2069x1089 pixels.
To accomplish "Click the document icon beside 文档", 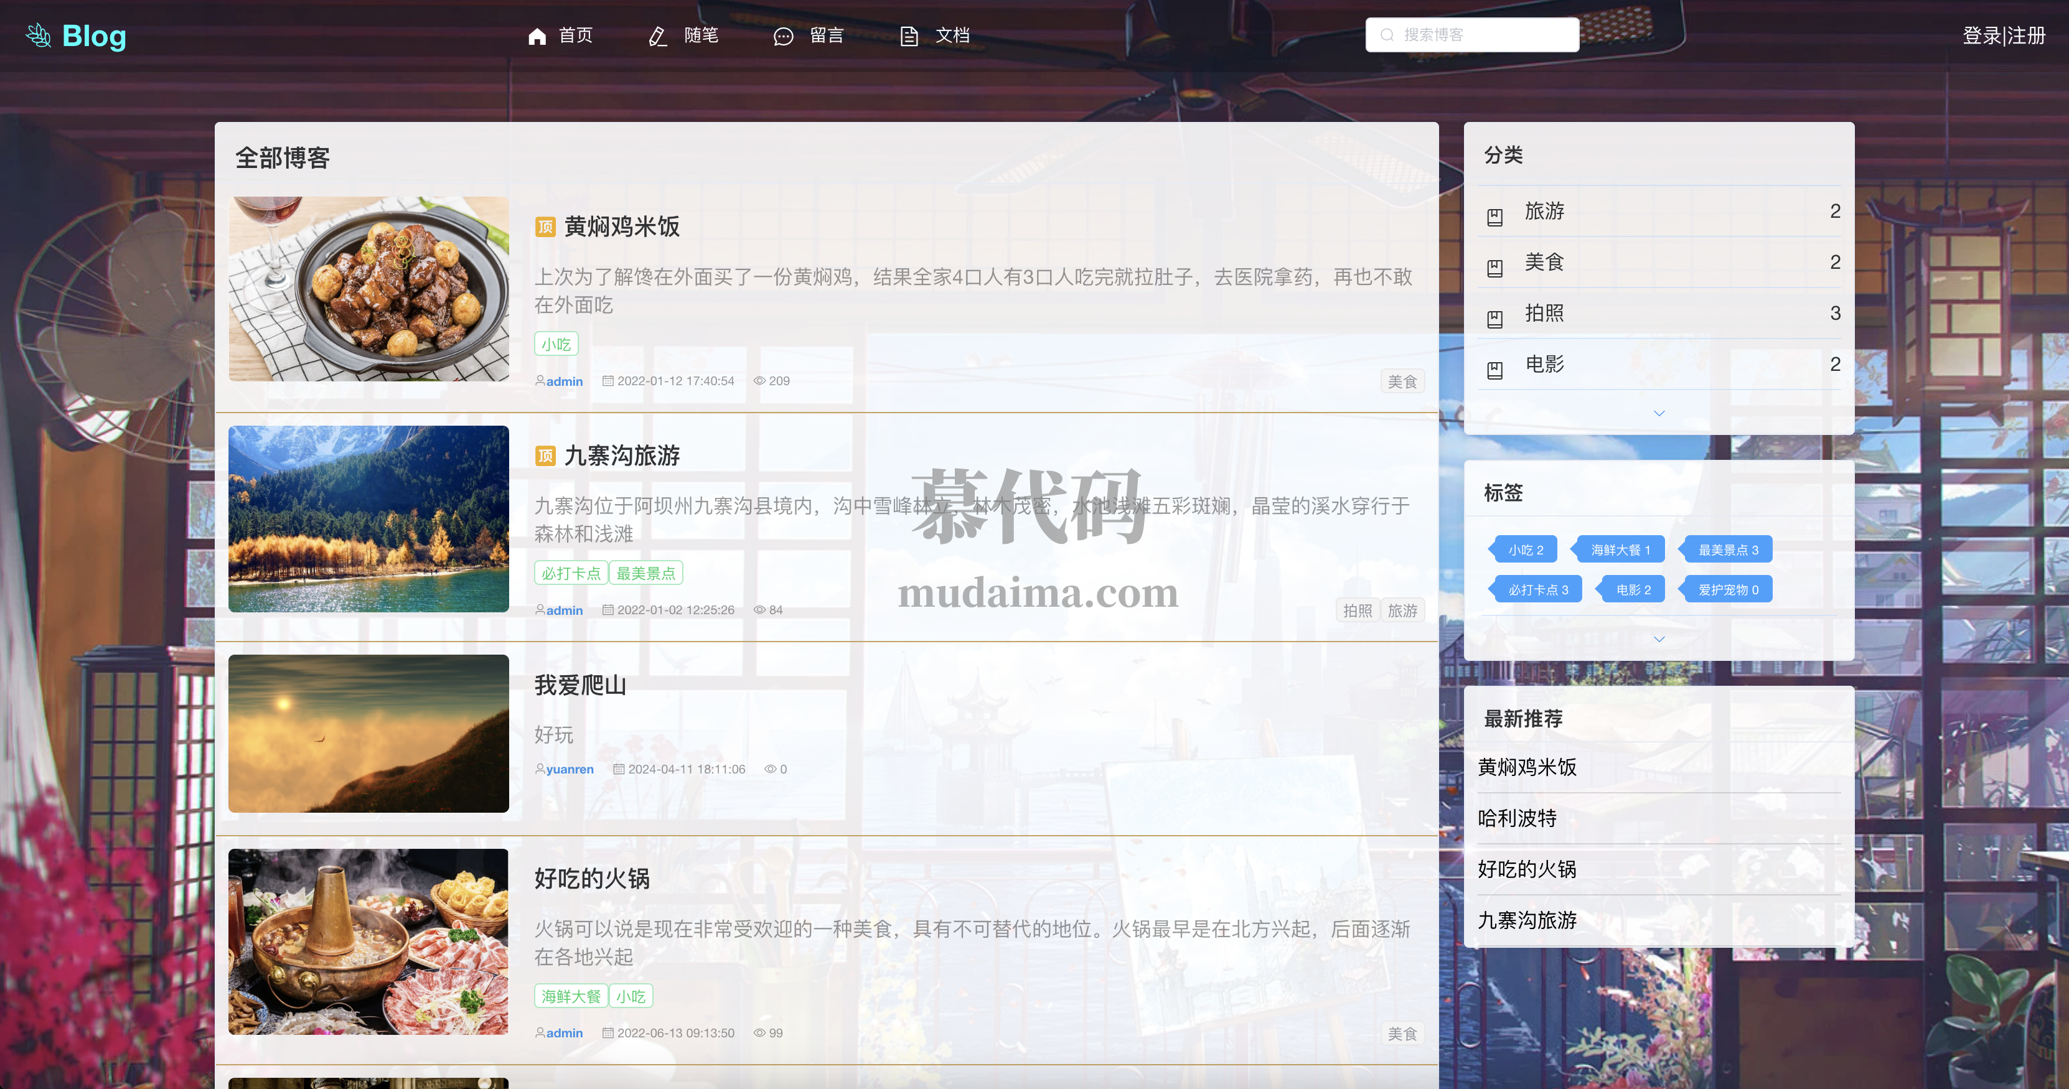I will point(908,36).
